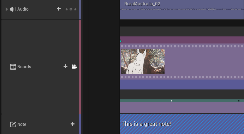Screen dimensions: 244x134
Task: Select the Audio track label
Action: point(23,9)
